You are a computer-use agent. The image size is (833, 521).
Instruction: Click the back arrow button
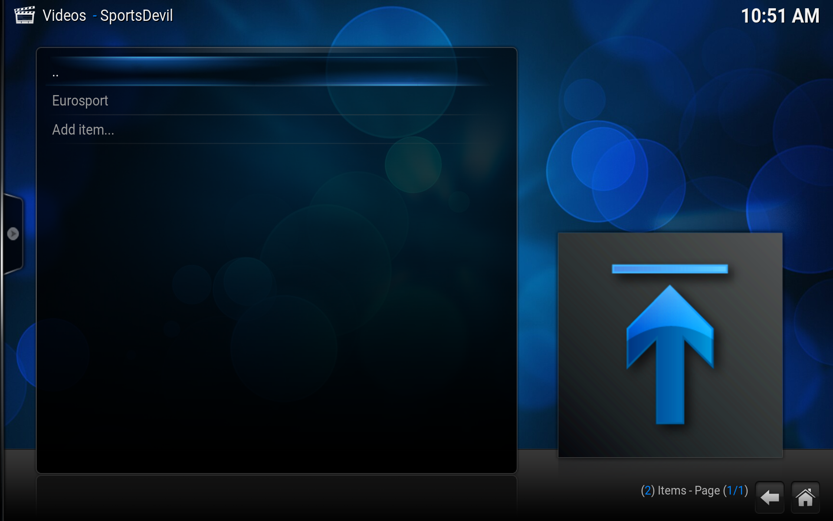pos(770,497)
